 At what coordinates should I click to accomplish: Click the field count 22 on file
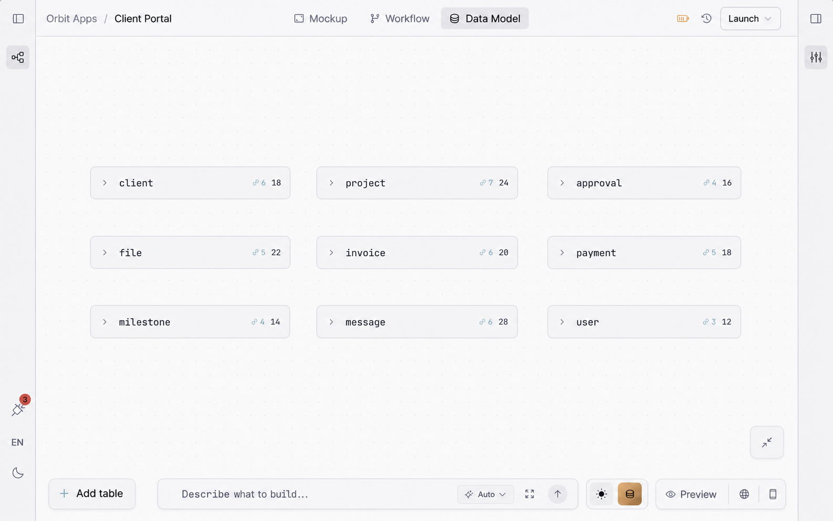click(x=276, y=253)
